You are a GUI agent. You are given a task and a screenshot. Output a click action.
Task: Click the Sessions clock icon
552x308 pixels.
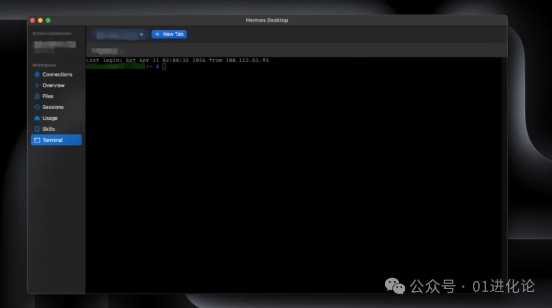click(37, 107)
